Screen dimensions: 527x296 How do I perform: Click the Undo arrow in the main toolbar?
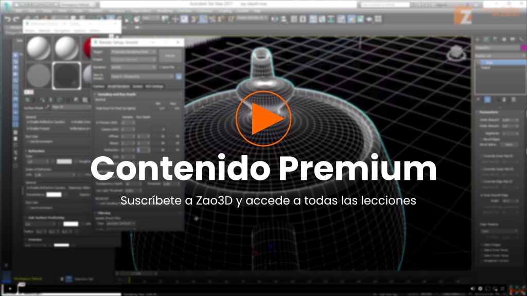[x=8, y=19]
